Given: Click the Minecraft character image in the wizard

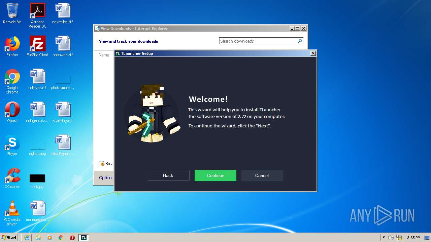Looking at the screenshot, I should point(152,113).
